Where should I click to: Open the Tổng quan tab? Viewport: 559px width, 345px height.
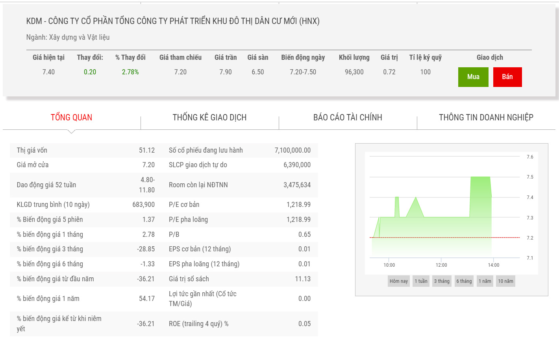[71, 117]
